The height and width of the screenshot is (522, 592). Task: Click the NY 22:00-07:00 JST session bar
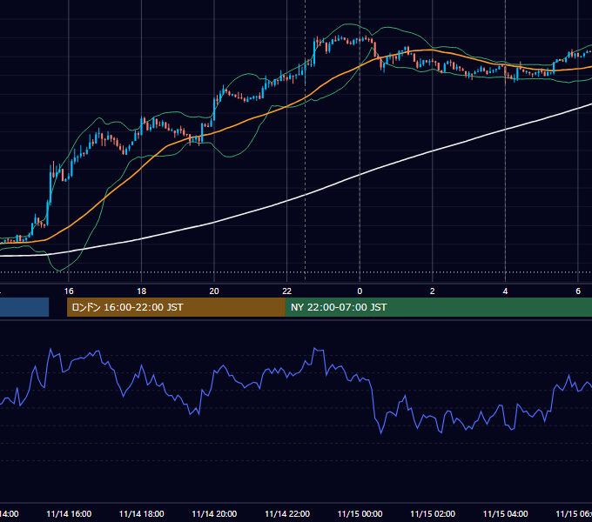point(438,307)
